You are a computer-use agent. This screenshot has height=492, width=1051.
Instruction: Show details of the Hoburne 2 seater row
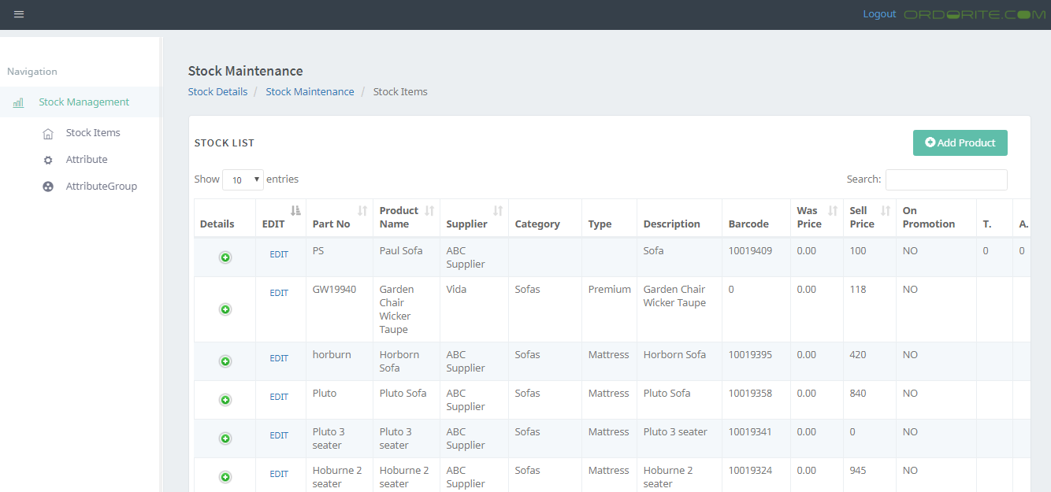point(225,477)
